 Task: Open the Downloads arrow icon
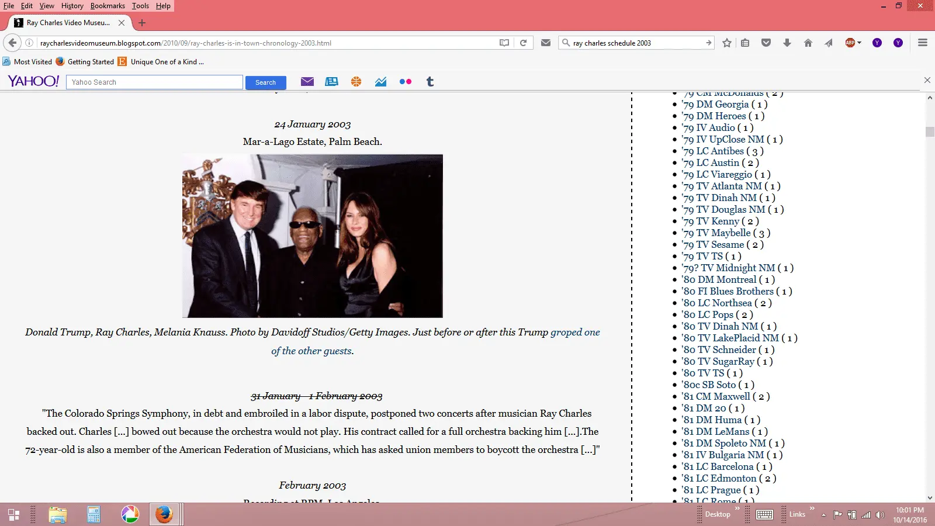coord(787,43)
